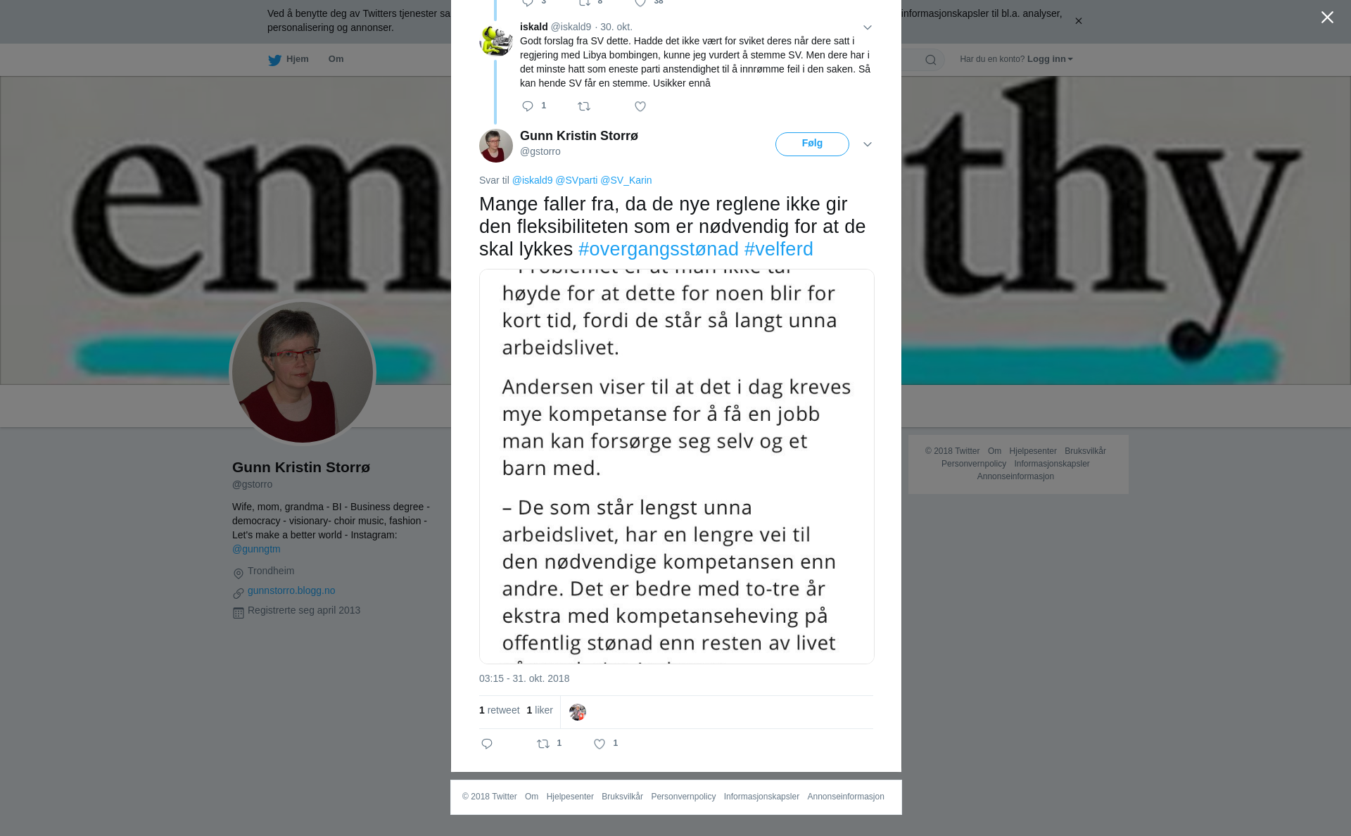Open the Logg inn dropdown
The width and height of the screenshot is (1351, 836).
1050,59
